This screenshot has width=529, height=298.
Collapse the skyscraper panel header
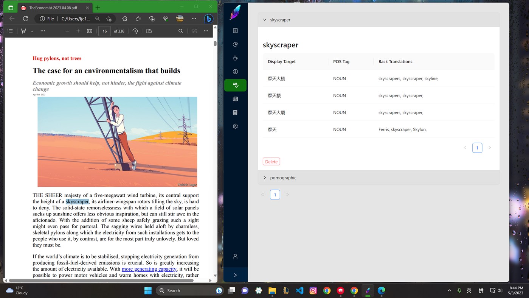(379, 20)
